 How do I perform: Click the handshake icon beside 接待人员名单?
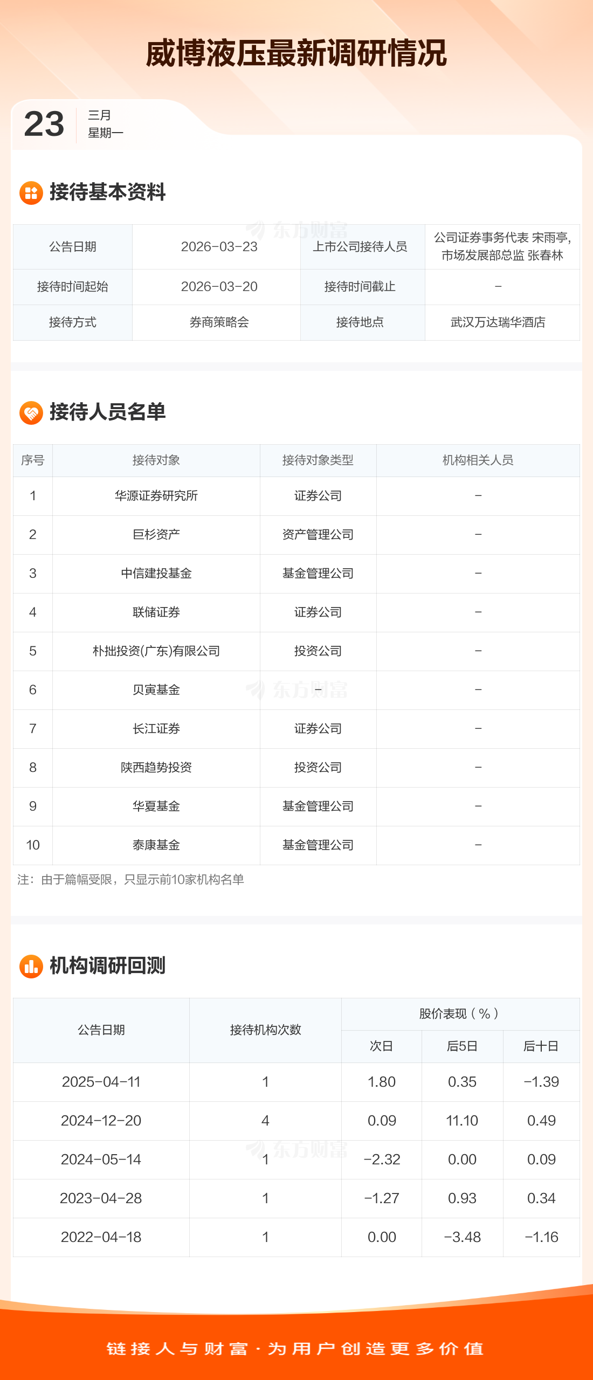tap(31, 413)
